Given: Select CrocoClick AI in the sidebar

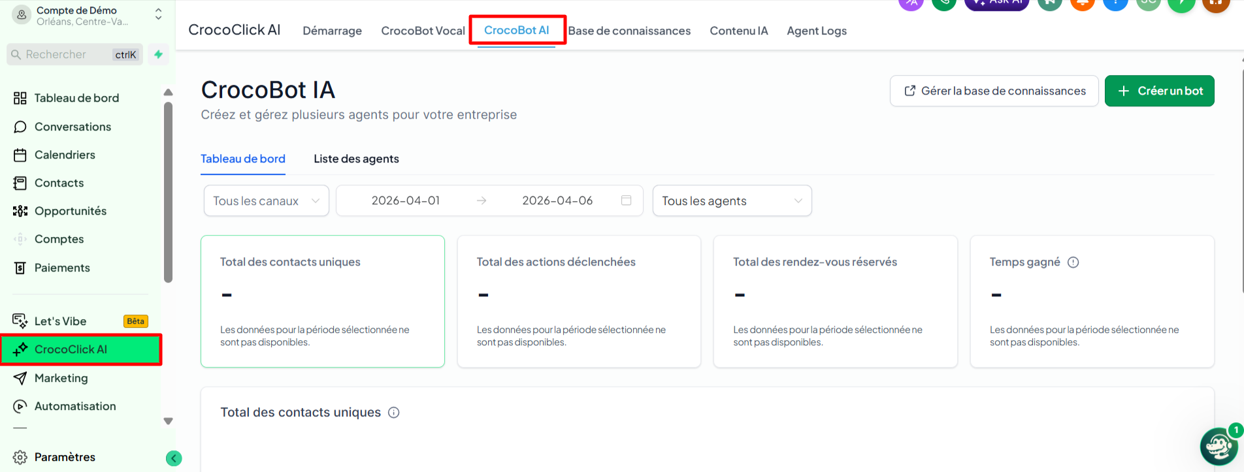Looking at the screenshot, I should (x=81, y=349).
